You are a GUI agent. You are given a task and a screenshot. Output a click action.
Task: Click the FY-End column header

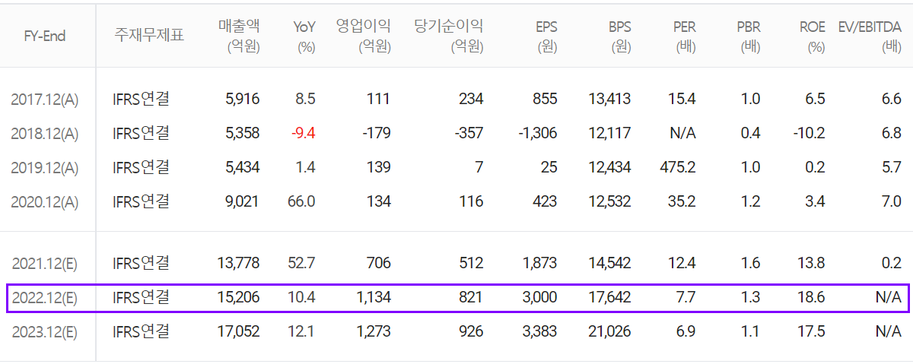click(x=46, y=34)
